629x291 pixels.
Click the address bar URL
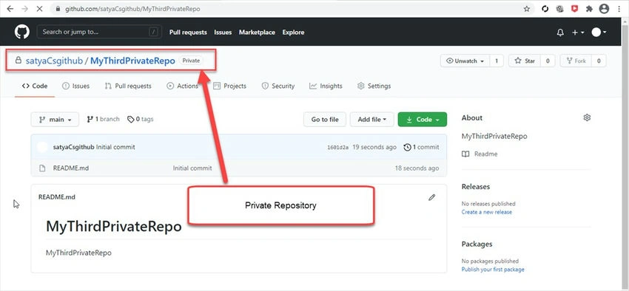point(132,9)
